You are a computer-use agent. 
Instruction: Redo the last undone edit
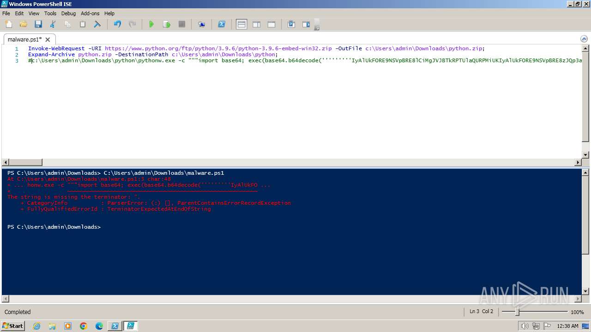(x=132, y=24)
